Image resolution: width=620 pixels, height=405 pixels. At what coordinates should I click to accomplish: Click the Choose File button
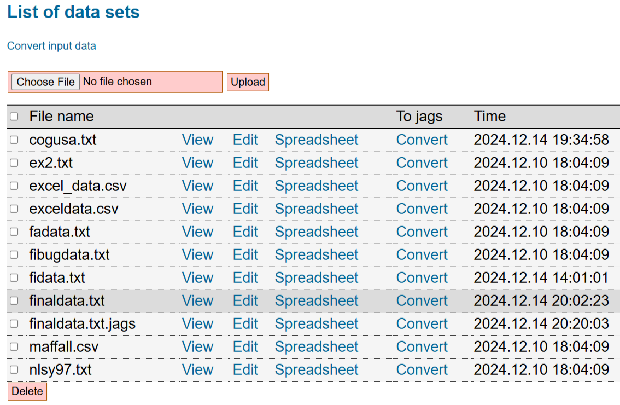click(46, 82)
